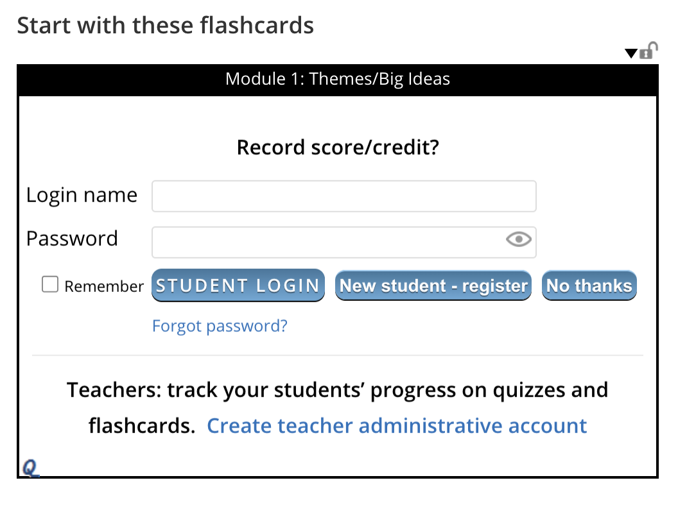Click the STUDENT LOGIN button
Viewport: 687px width, 512px height.
coord(238,286)
